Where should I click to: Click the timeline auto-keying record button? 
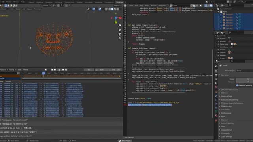[x=46, y=70]
